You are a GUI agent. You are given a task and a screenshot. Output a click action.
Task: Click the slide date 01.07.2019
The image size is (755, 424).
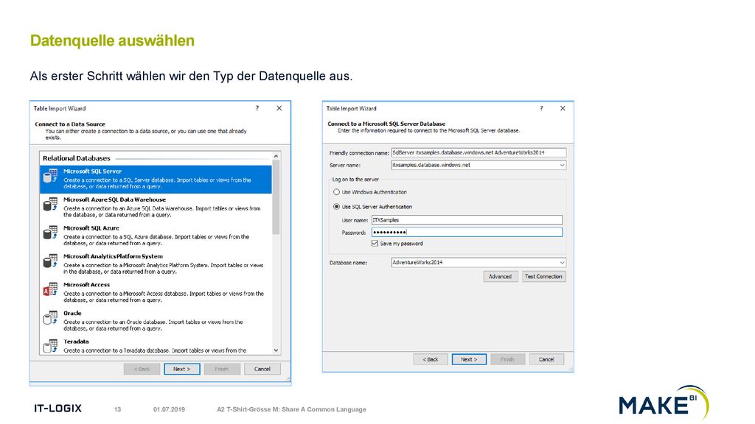coord(169,409)
